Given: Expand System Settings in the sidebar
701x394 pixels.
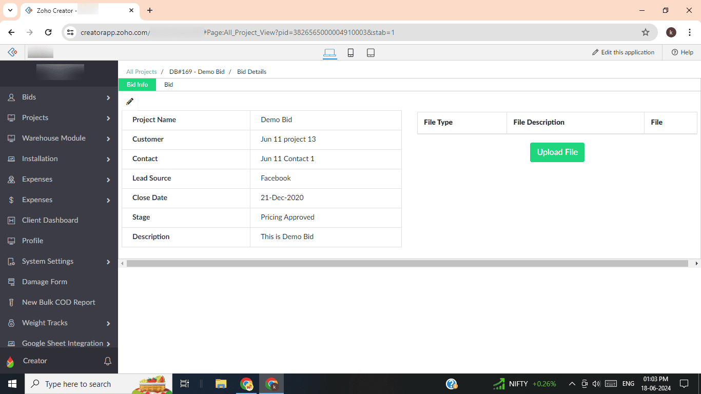Looking at the screenshot, I should coord(108,261).
